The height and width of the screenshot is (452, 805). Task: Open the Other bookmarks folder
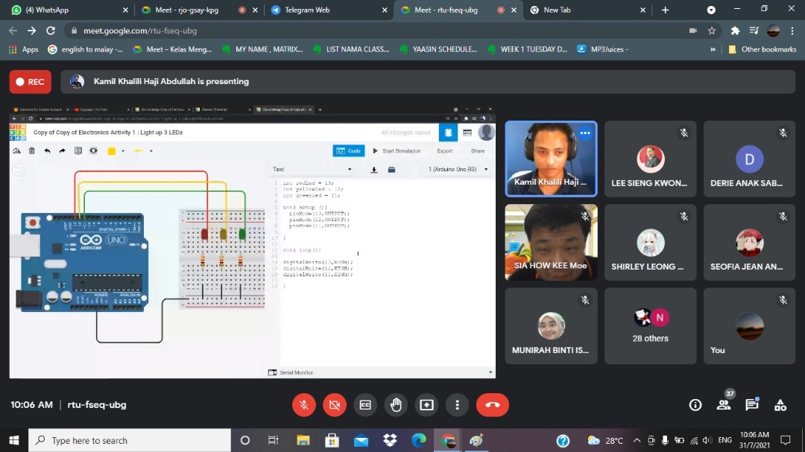point(762,49)
